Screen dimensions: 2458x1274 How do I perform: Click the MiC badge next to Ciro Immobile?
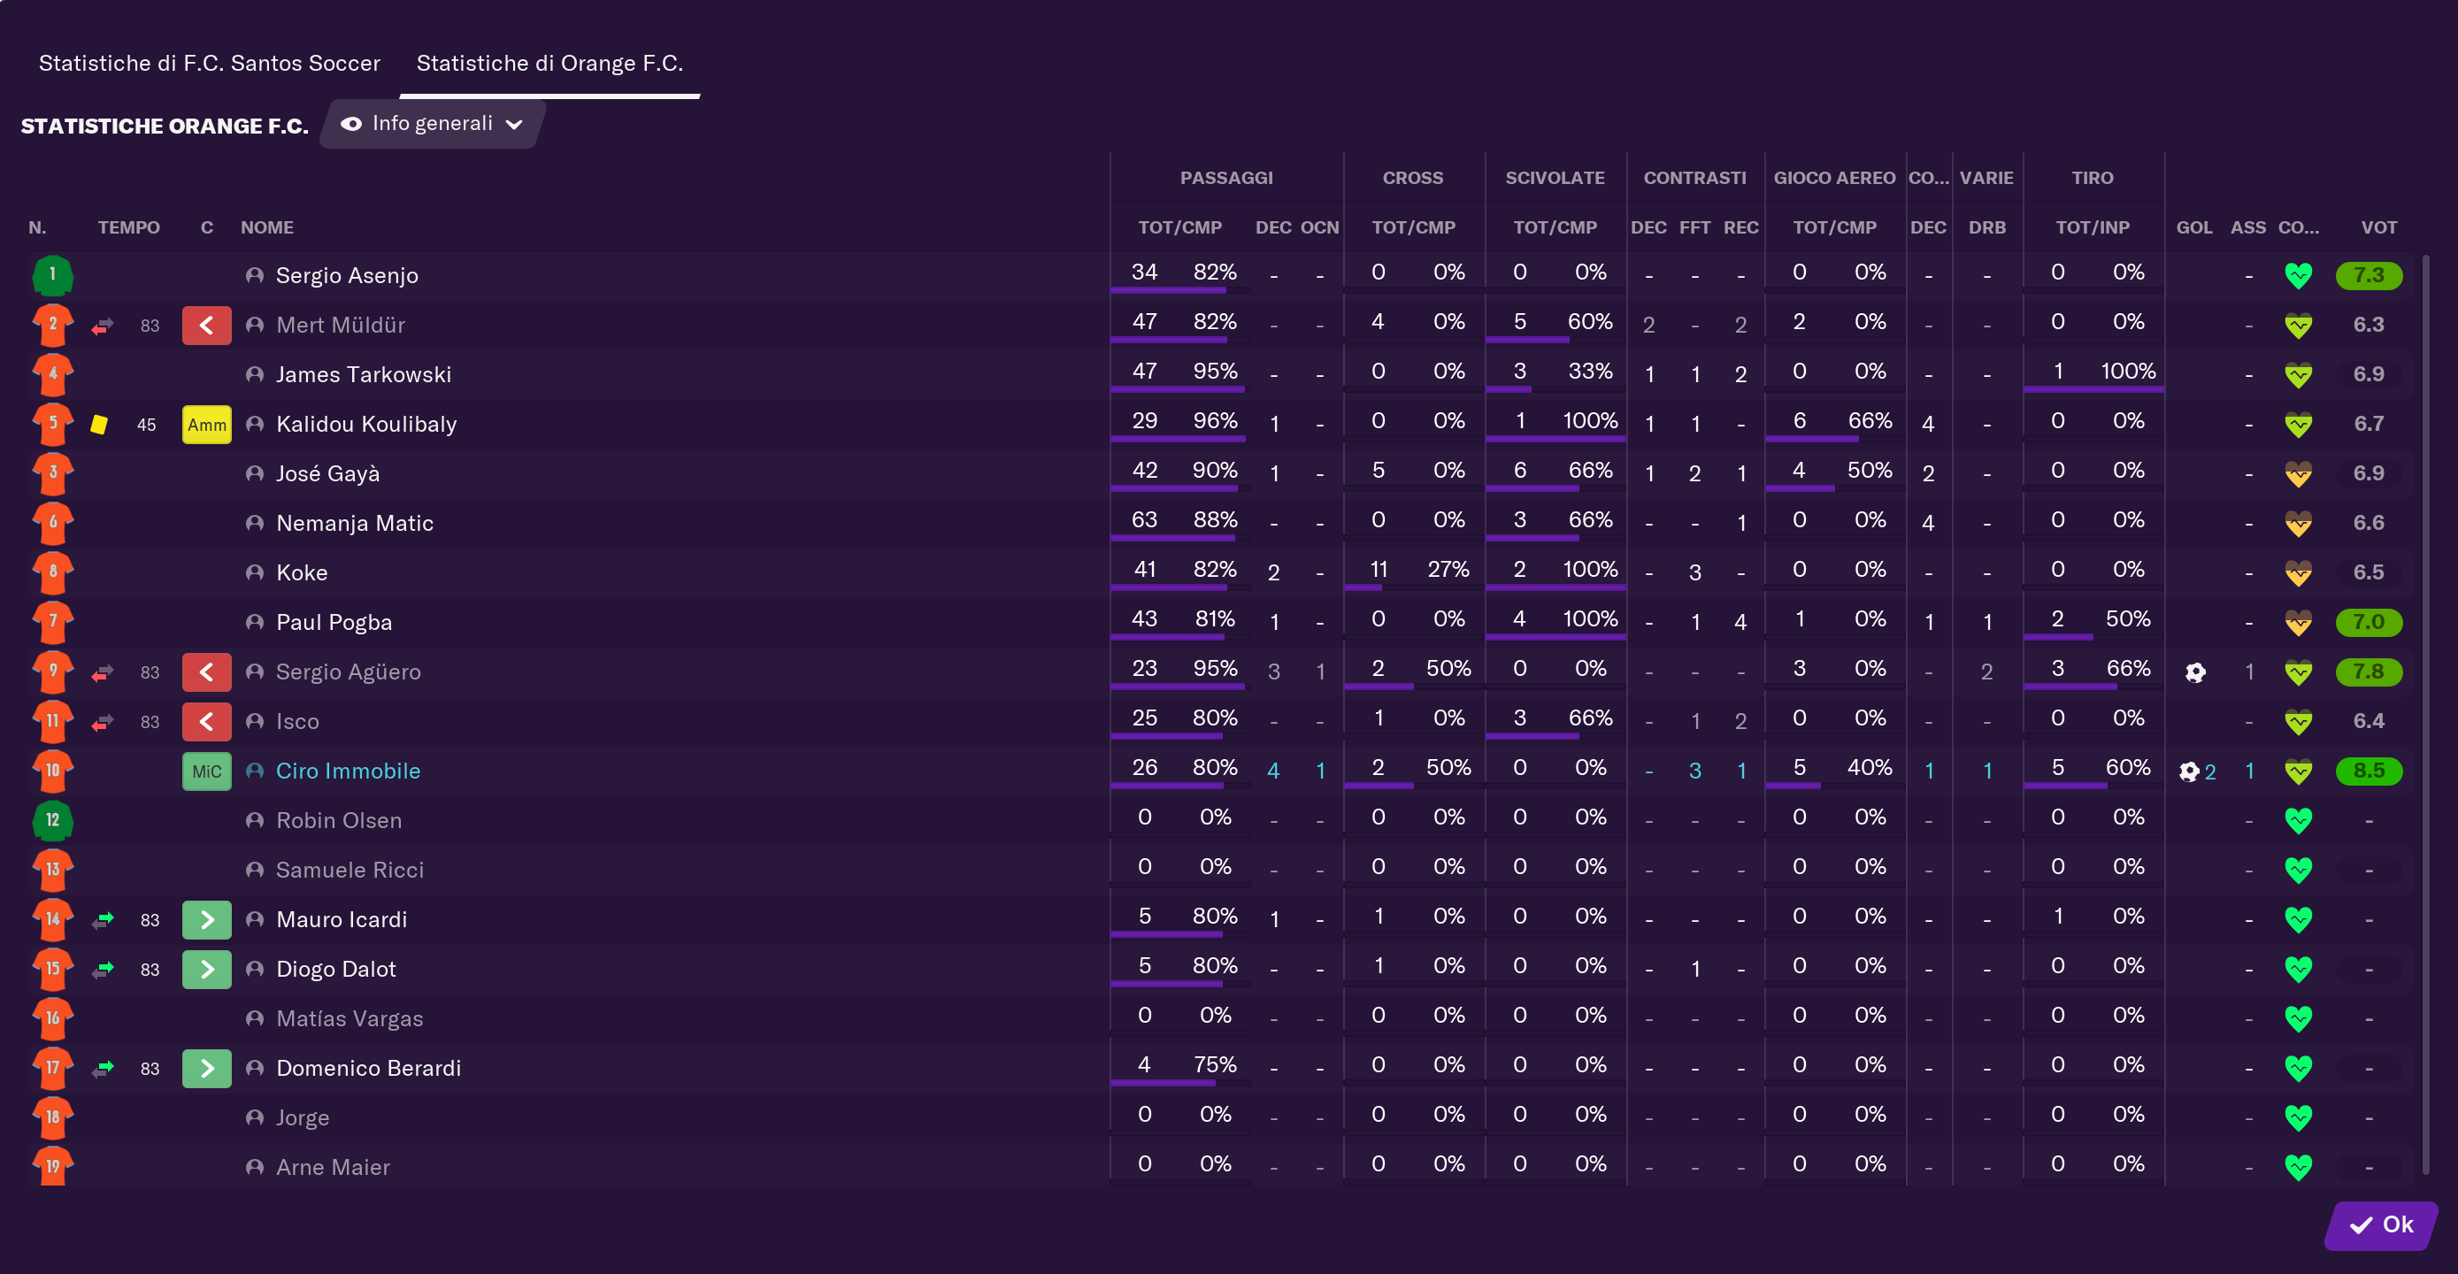pos(207,770)
